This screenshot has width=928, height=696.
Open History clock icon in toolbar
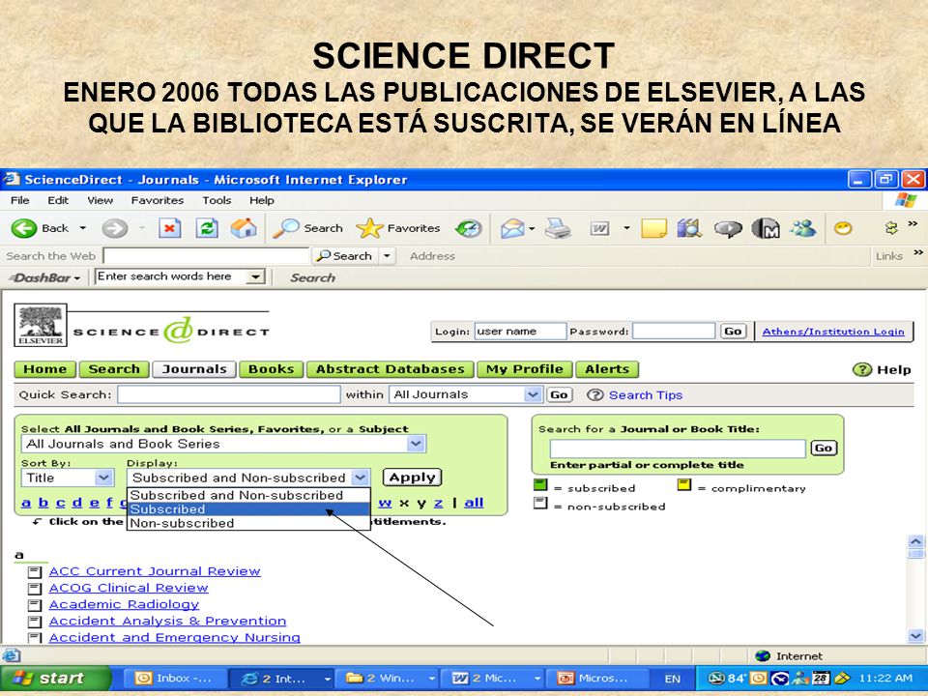tap(469, 228)
